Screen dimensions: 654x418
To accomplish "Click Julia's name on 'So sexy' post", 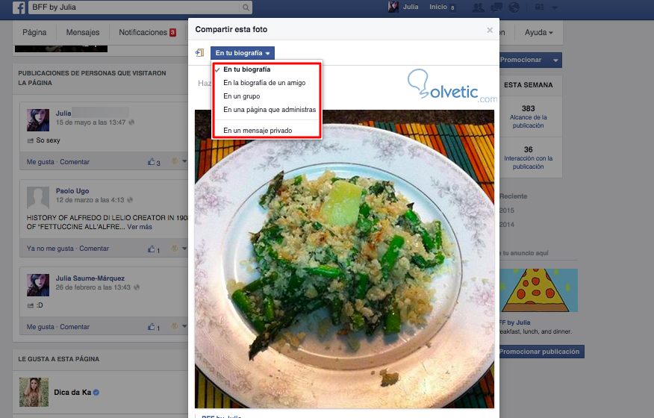I will (63, 113).
